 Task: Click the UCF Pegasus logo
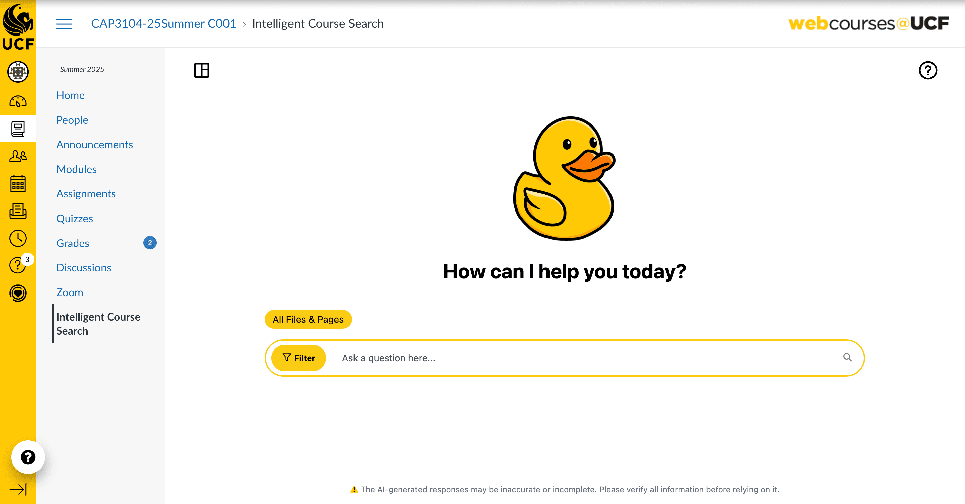(x=18, y=24)
